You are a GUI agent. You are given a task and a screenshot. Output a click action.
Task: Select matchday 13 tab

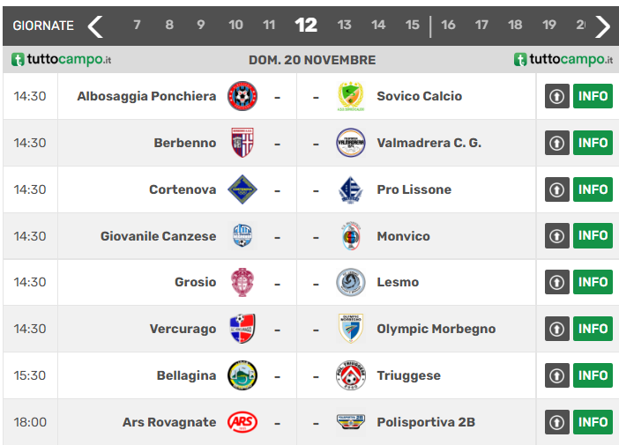(x=344, y=26)
